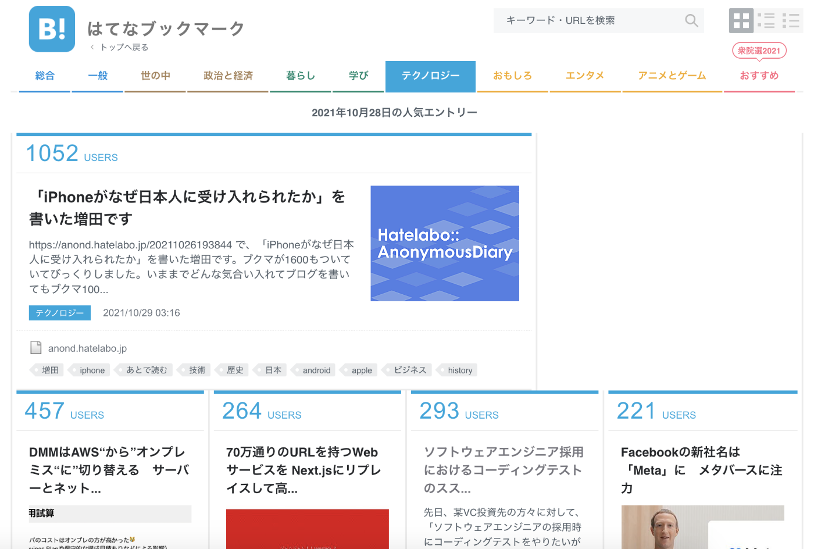Open the 暮らし category tab
This screenshot has height=549, width=814.
pos(301,76)
